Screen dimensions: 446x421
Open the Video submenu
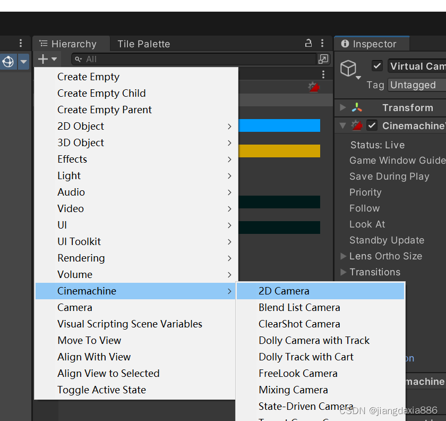(x=136, y=209)
